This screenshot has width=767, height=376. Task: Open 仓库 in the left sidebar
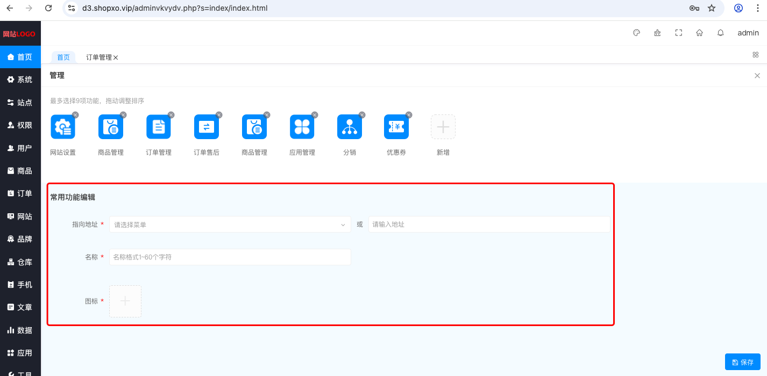[20, 262]
